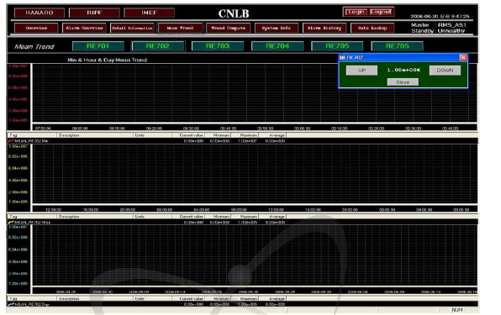501x315 pixels.
Task: Go to the Overview page
Action: pyautogui.click(x=36, y=28)
